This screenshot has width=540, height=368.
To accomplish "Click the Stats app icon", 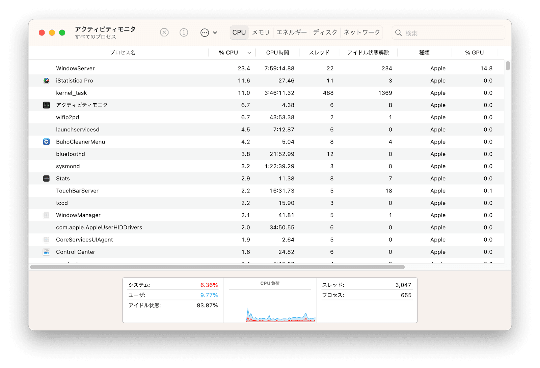I will pos(46,178).
